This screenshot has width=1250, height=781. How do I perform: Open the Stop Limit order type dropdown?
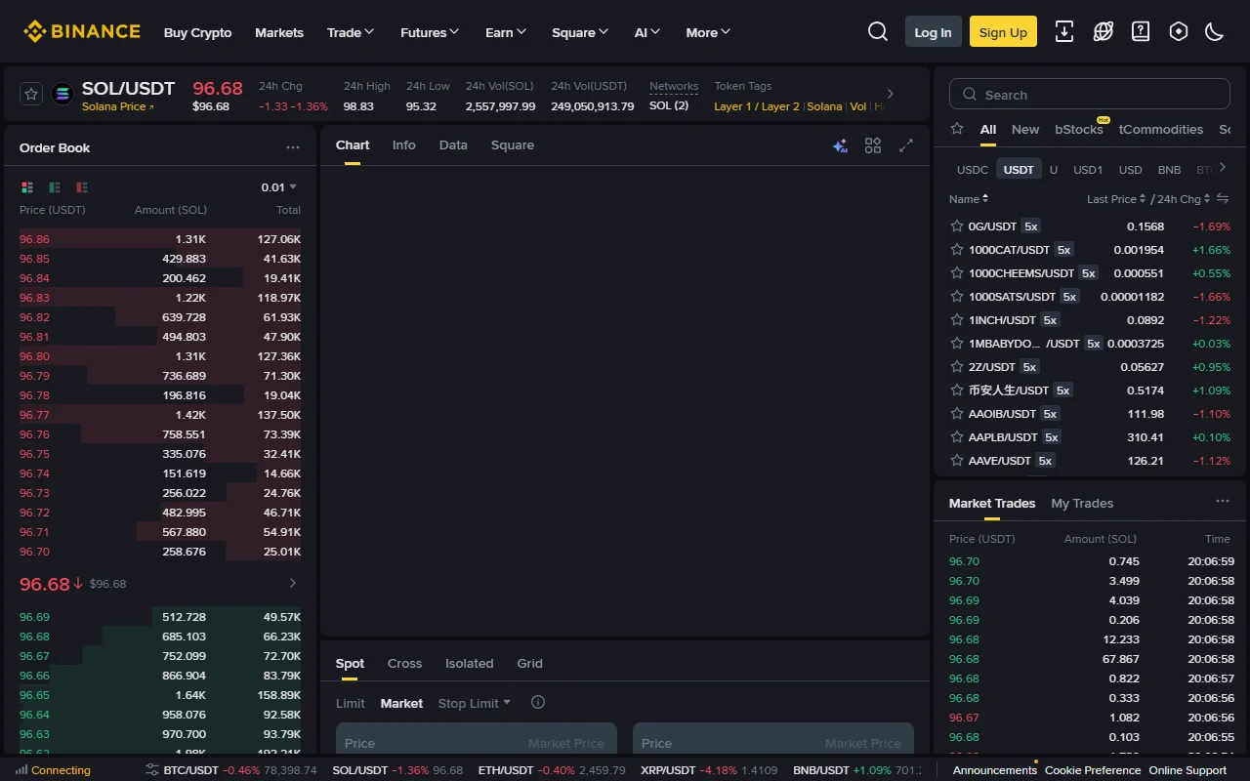point(475,703)
